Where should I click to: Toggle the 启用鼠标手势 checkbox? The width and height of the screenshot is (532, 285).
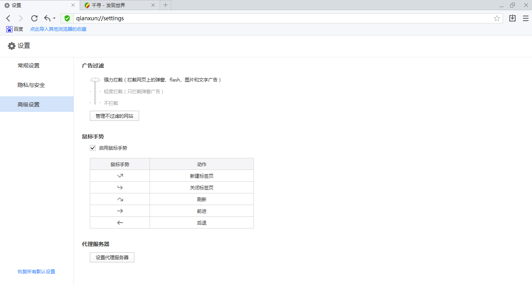[93, 148]
